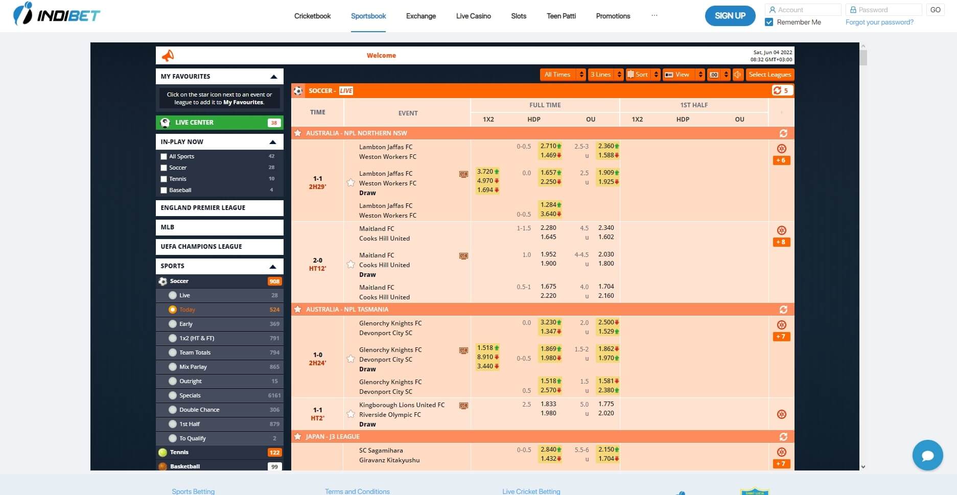Enable the Soccer filter under In-Play Now

tap(164, 168)
